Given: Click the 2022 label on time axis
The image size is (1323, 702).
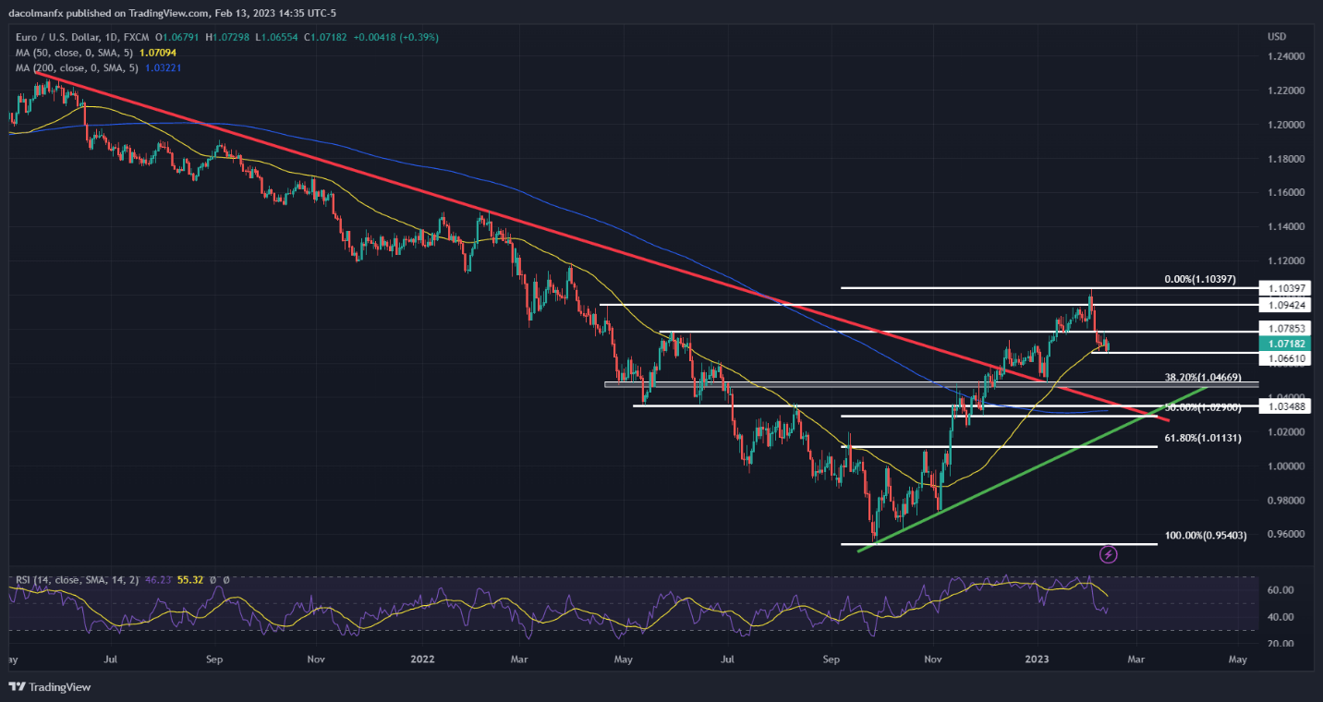Looking at the screenshot, I should point(422,660).
